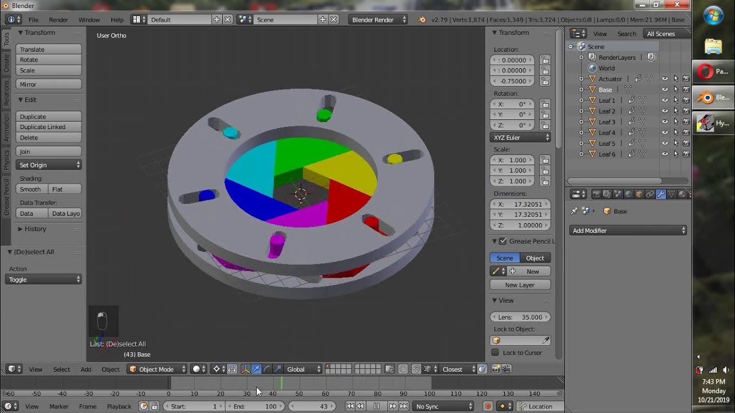This screenshot has width=735, height=413.
Task: Click the Duplicate Linked button
Action: (49, 127)
